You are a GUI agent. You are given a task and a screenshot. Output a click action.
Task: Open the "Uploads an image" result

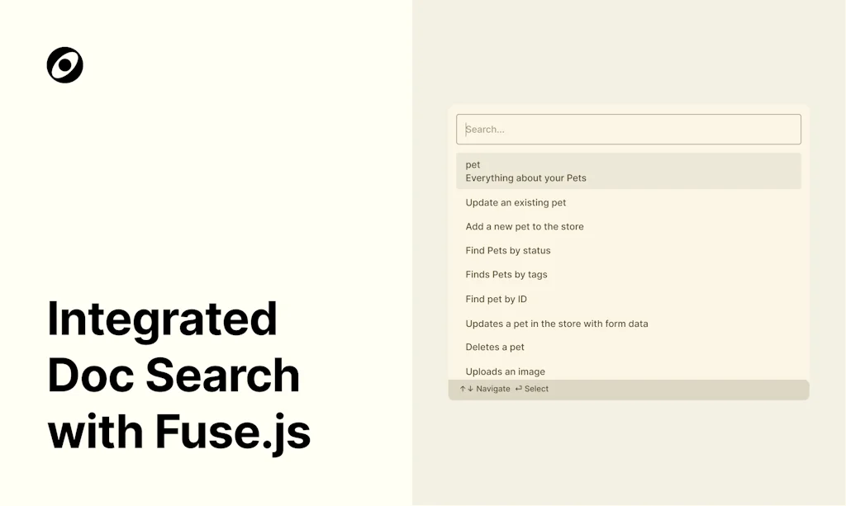click(x=505, y=371)
